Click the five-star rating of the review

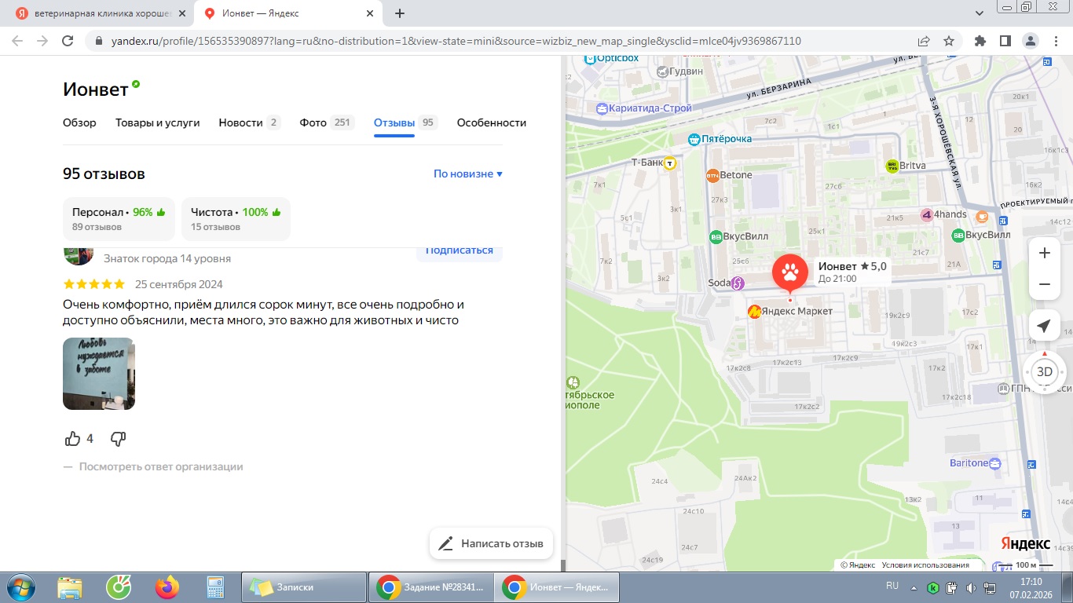93,284
